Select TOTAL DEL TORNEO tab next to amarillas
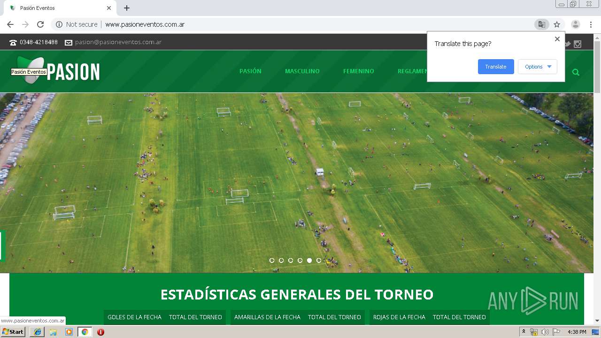 click(x=334, y=317)
